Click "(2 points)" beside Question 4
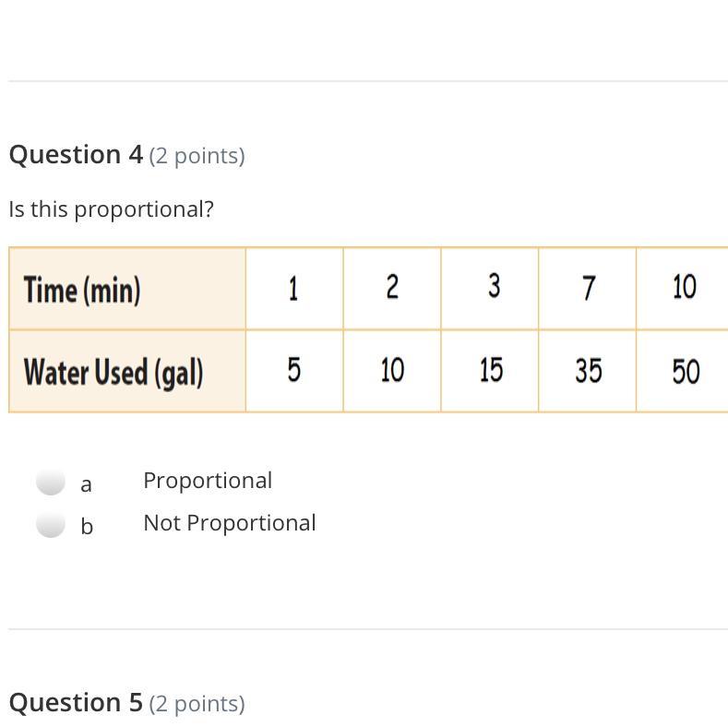Viewport: 728px width, 727px height. (197, 156)
